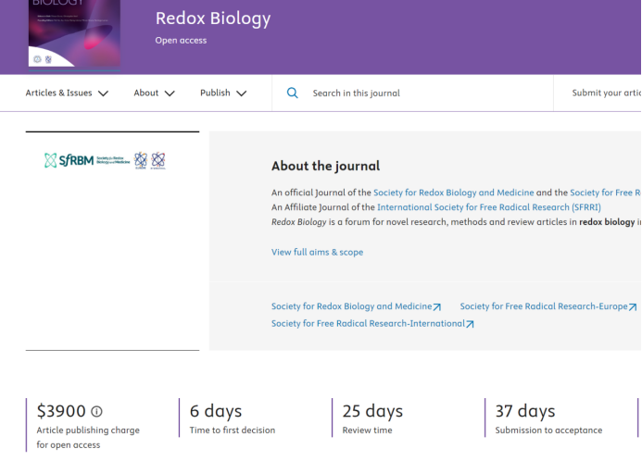Expand the Articles & Issues menu
The width and height of the screenshot is (642, 461).
pyautogui.click(x=67, y=93)
